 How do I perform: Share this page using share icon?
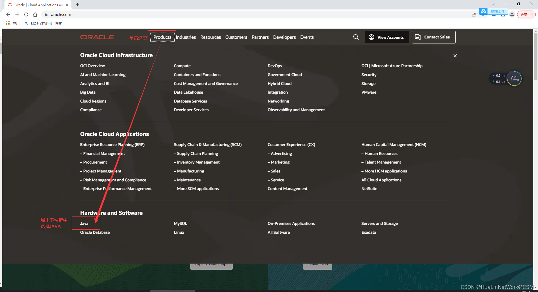[x=474, y=15]
